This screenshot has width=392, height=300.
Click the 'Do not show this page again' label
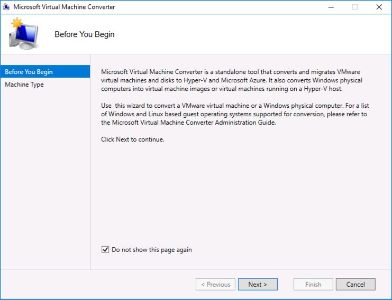point(152,250)
